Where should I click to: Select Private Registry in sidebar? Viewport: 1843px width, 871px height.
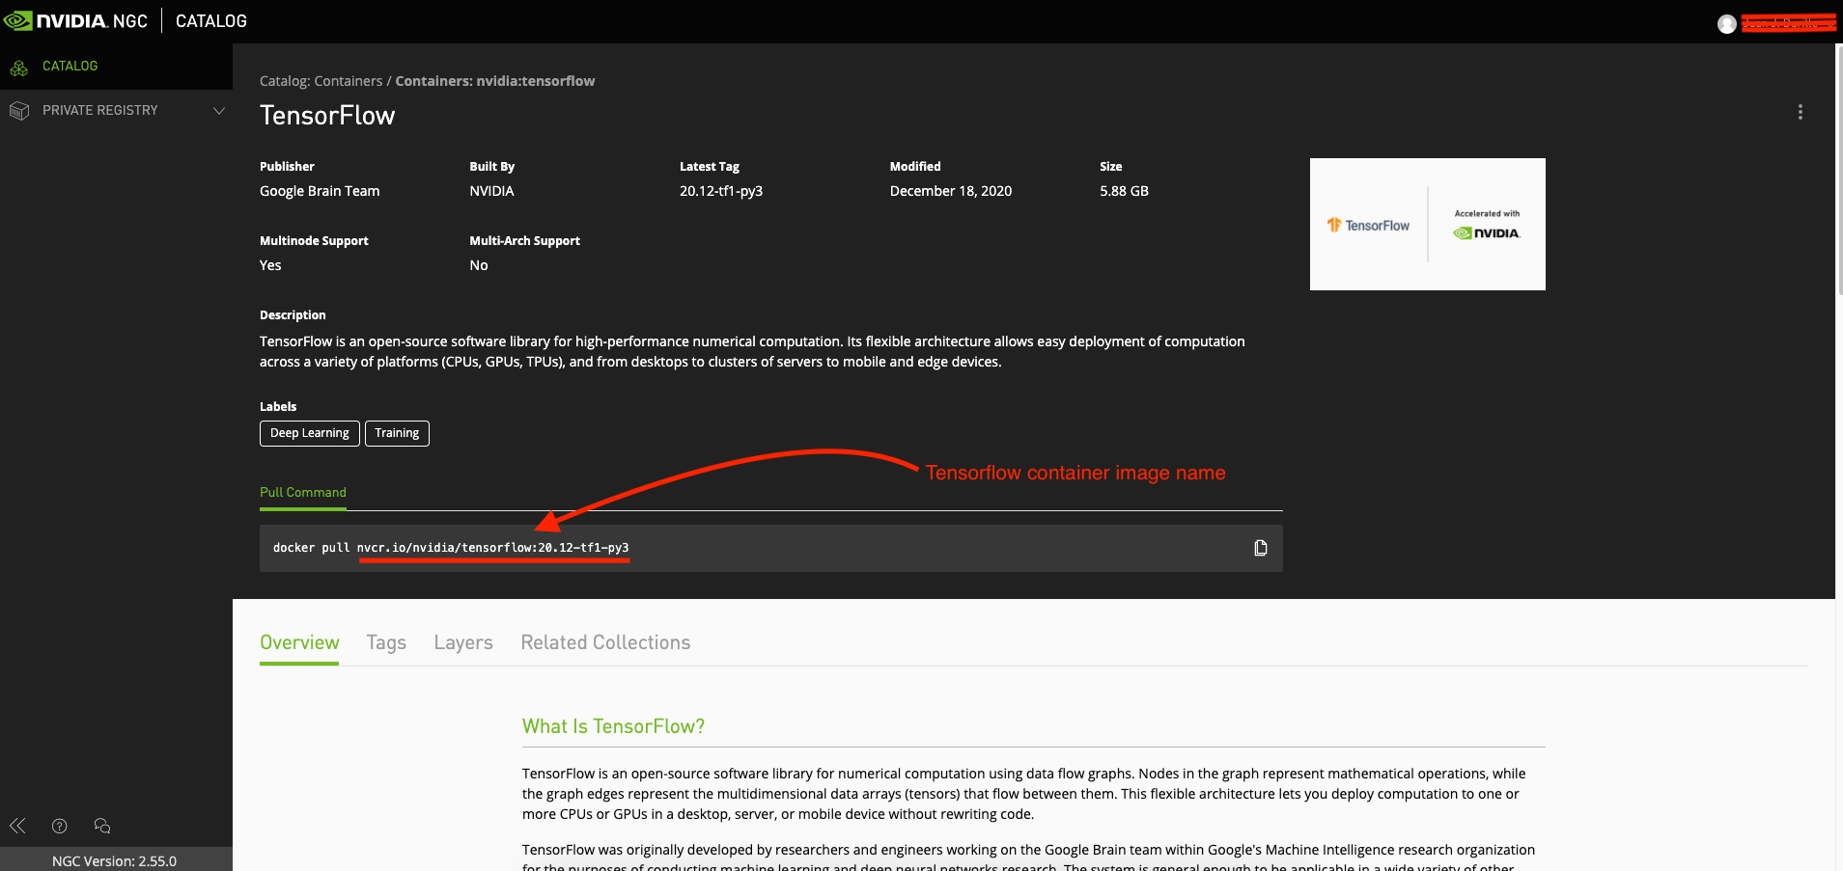[116, 111]
